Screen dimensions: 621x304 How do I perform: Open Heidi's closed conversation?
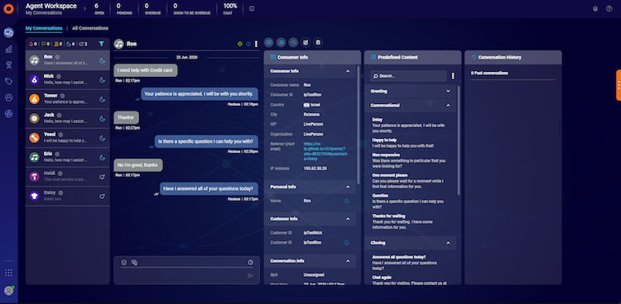point(68,176)
